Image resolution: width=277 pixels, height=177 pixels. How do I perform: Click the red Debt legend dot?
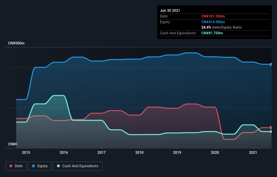point(11,166)
